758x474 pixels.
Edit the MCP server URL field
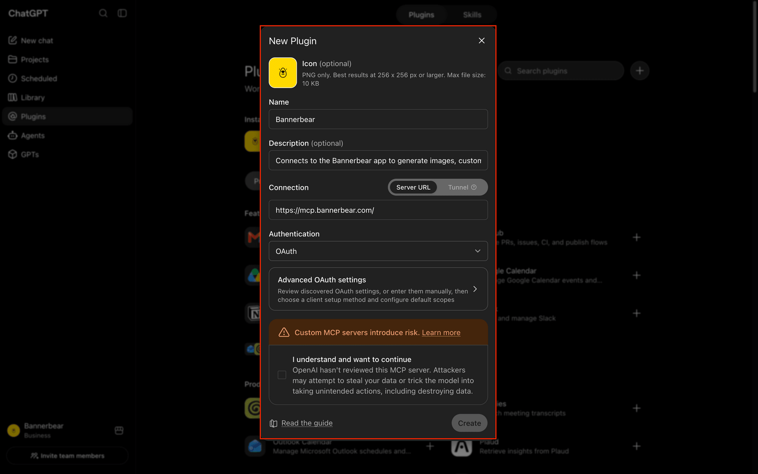[x=378, y=210]
